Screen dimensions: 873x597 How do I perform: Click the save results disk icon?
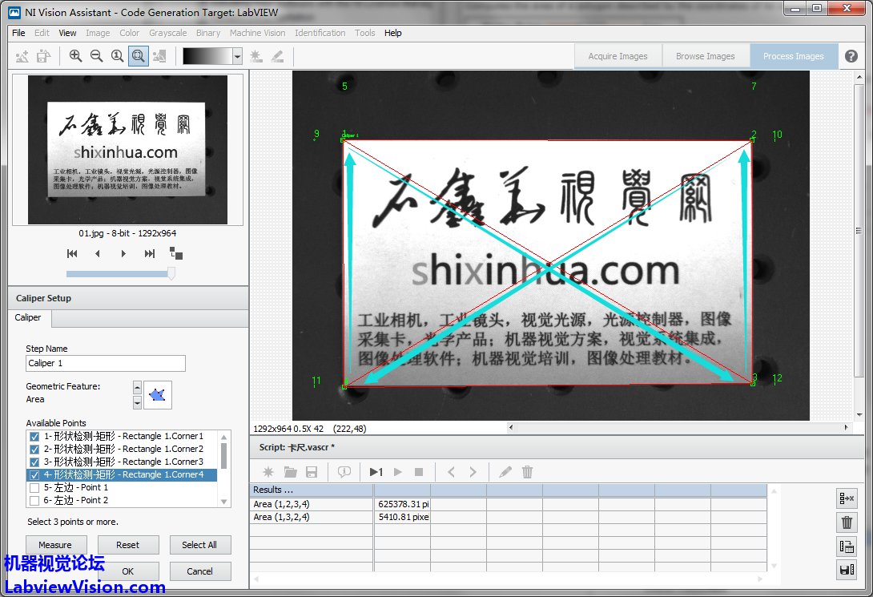coord(846,571)
